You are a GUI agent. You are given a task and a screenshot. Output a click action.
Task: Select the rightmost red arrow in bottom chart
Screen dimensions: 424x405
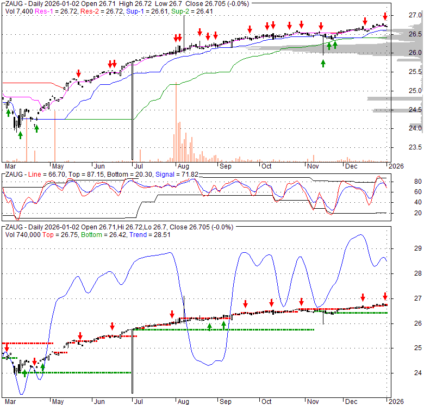(x=385, y=296)
